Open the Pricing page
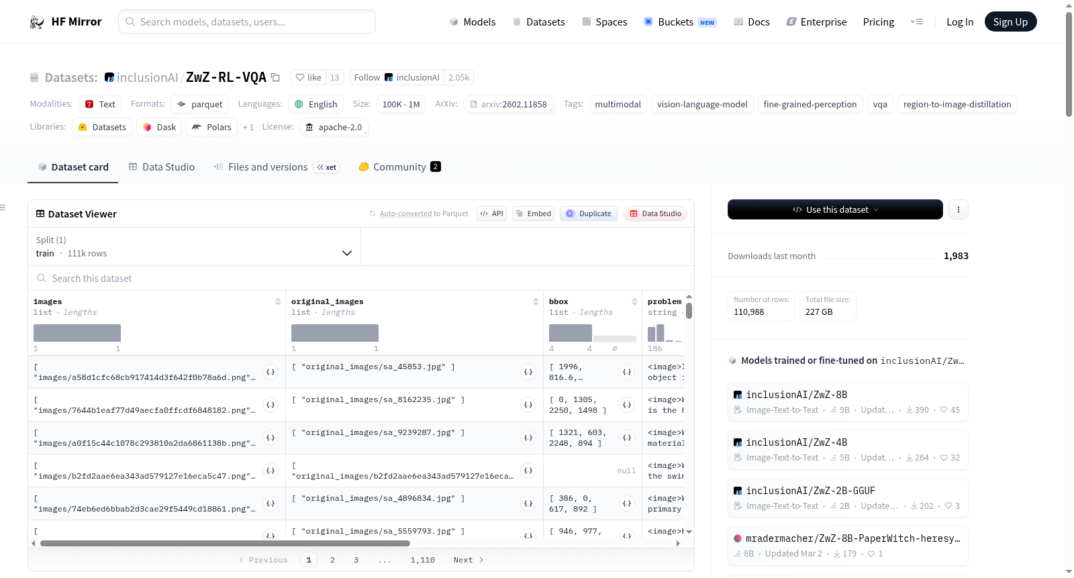1074x578 pixels. pyautogui.click(x=879, y=22)
